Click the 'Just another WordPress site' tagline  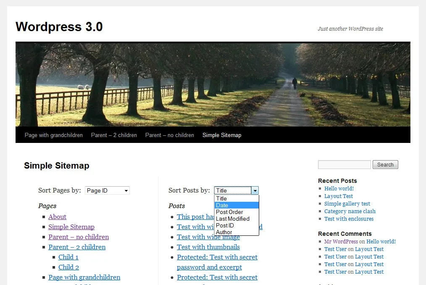pos(350,29)
